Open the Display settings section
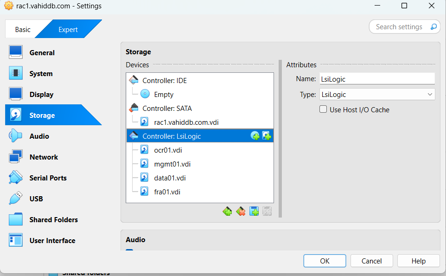Image resolution: width=446 pixels, height=276 pixels. (x=41, y=95)
